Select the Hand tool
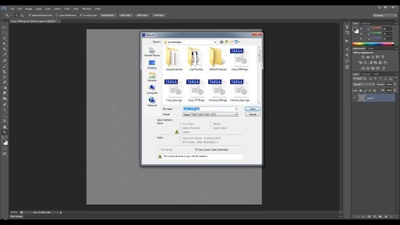Screen dimensions: 400x225 point(4,127)
